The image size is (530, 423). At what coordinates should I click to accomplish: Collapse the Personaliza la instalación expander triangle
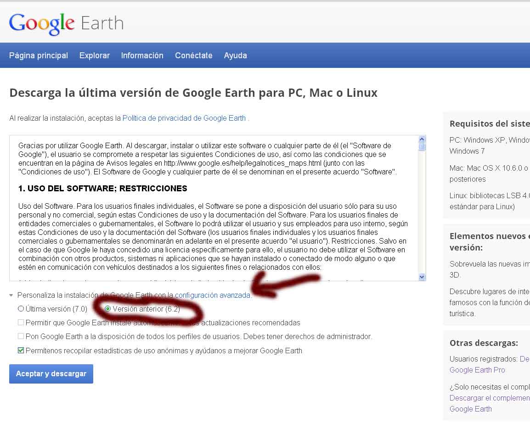11,295
